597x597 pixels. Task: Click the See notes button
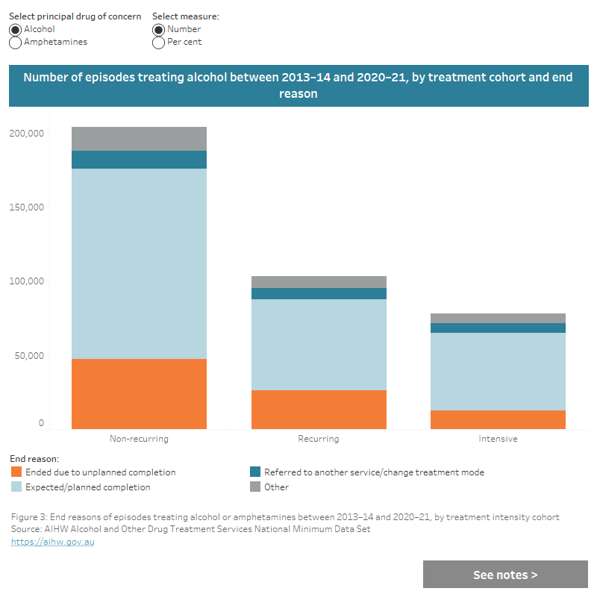(505, 574)
